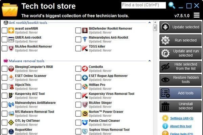
Task: Click the McAfee Stinger icon
Action: click(x=85, y=104)
